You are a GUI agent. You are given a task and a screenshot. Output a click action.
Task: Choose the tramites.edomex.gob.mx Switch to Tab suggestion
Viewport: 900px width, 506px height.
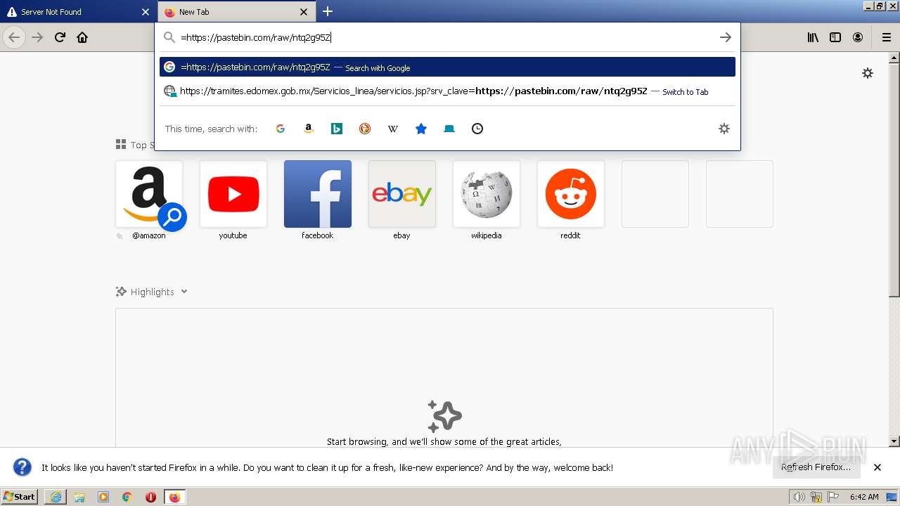447,91
